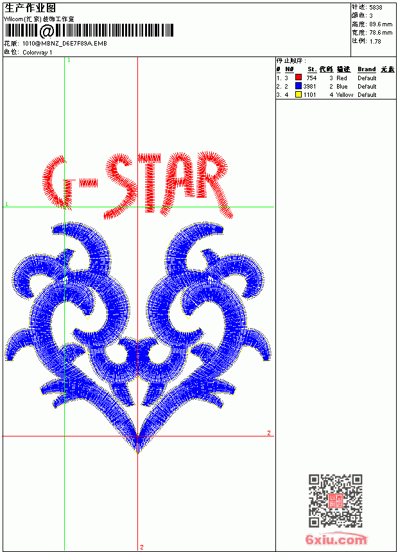Click the green guide marker 1 at left
Viewport: 398px width, 552px height.
[6, 204]
